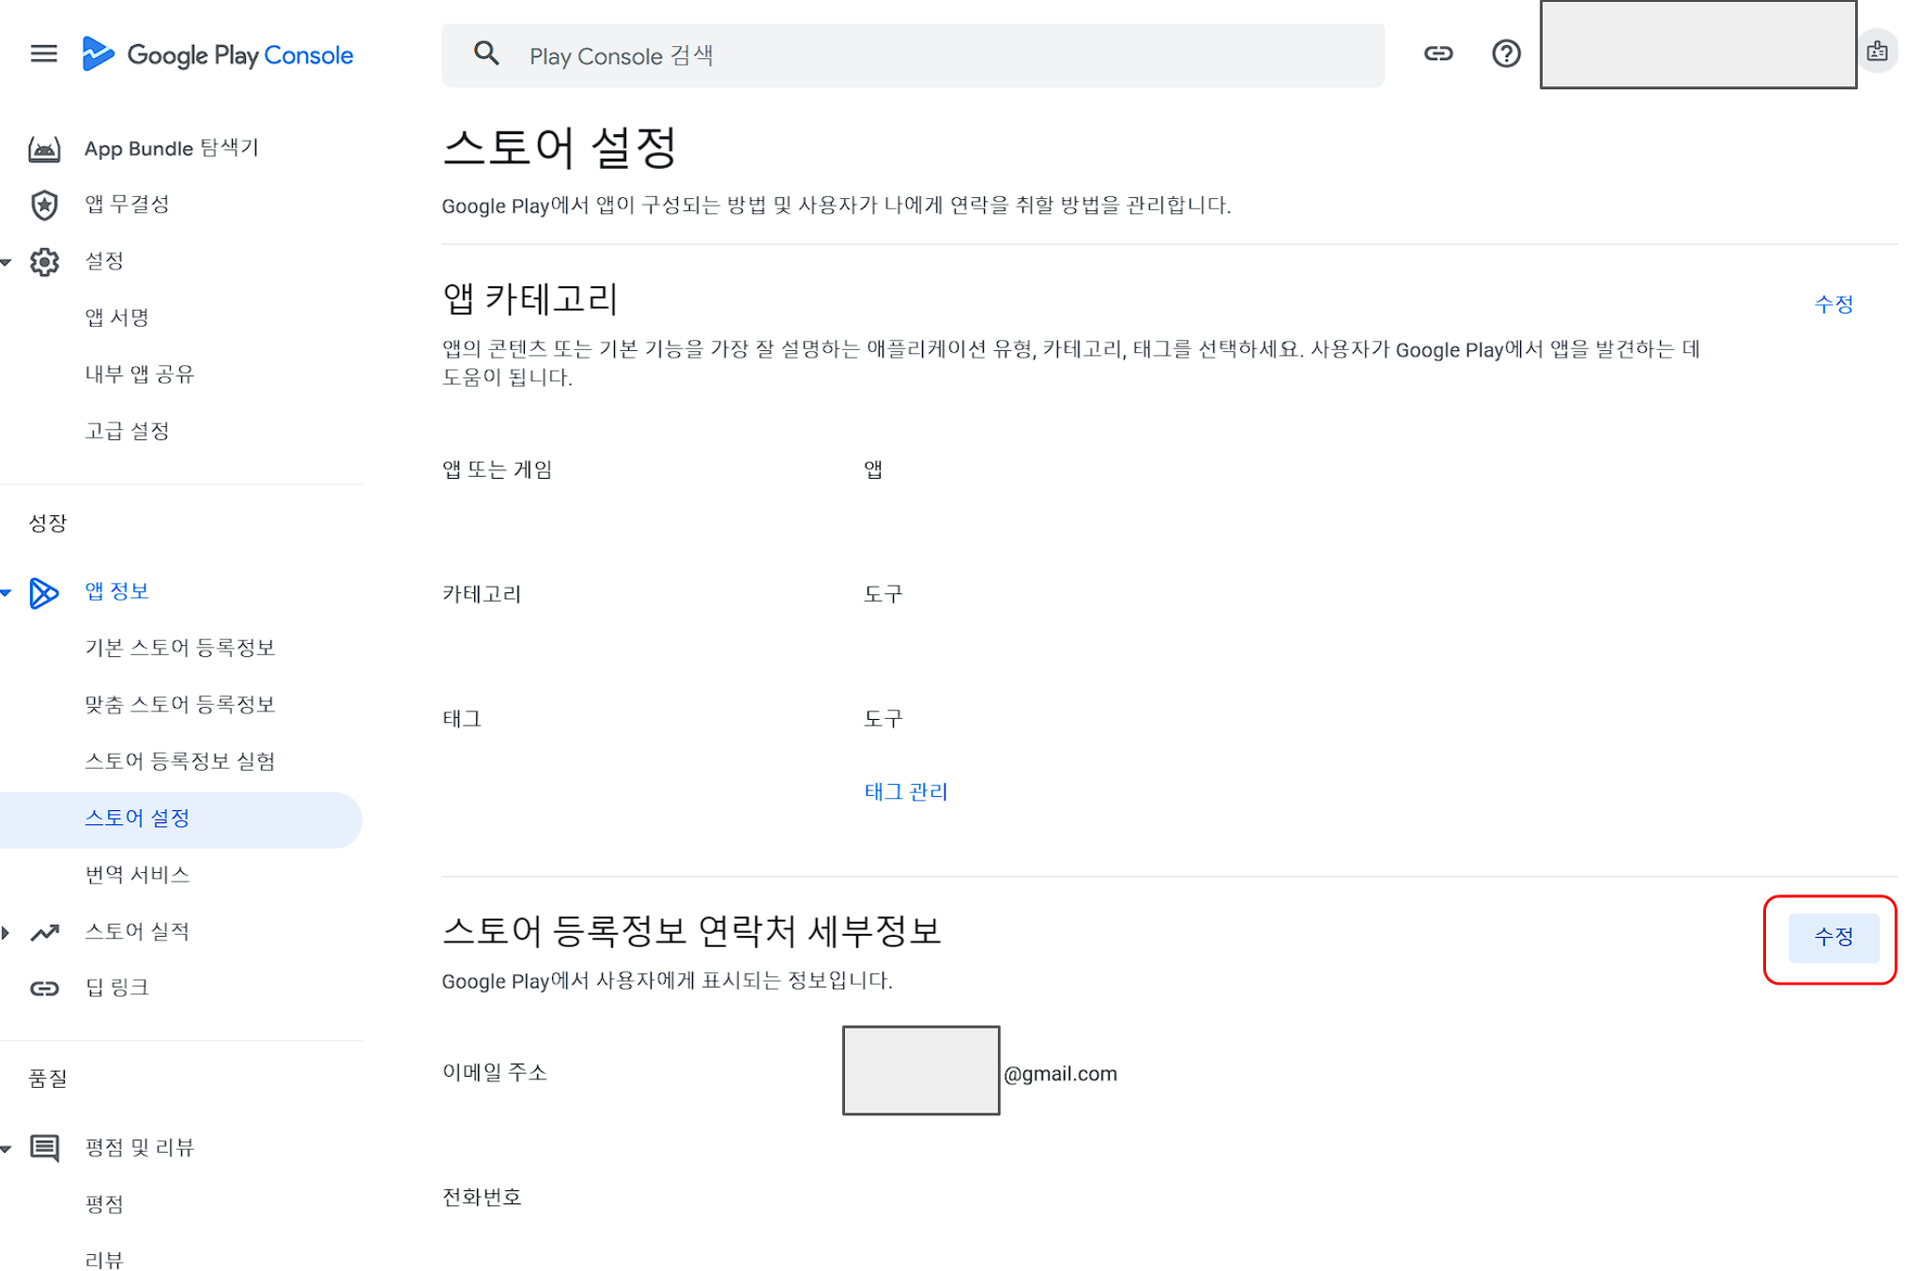Click the copy link icon in header

point(1437,54)
